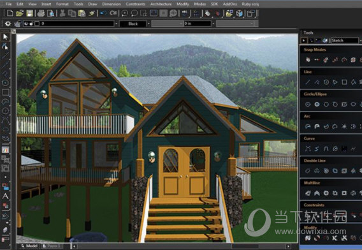
Task: Select the Polyline tool in the Line group
Action: click(x=317, y=82)
